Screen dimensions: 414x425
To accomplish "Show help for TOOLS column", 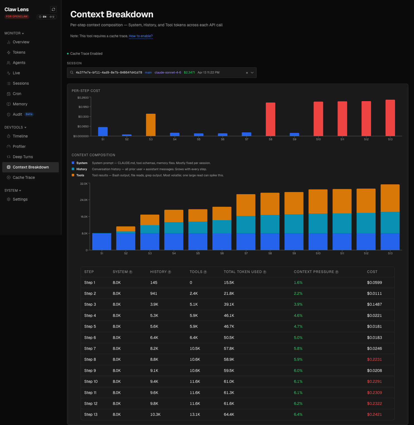I will point(205,272).
